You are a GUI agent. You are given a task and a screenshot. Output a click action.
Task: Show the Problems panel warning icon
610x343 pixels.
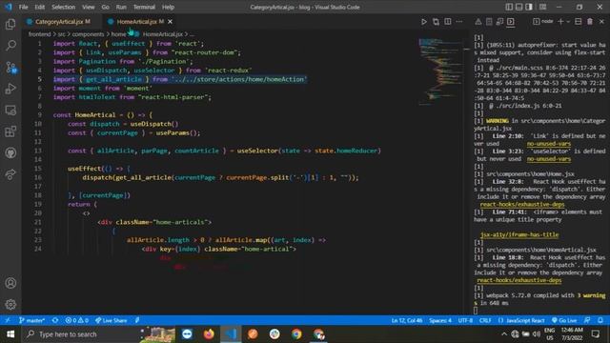click(x=478, y=22)
